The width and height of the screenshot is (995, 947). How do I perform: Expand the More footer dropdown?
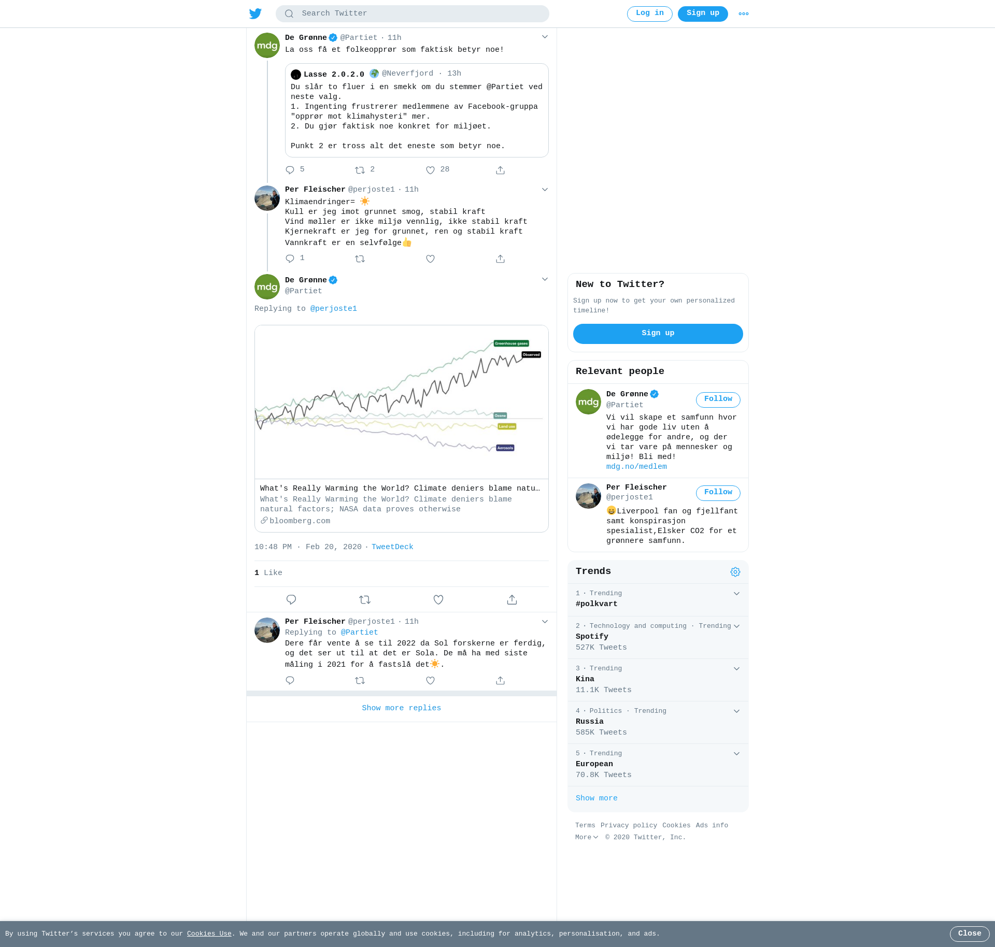587,837
